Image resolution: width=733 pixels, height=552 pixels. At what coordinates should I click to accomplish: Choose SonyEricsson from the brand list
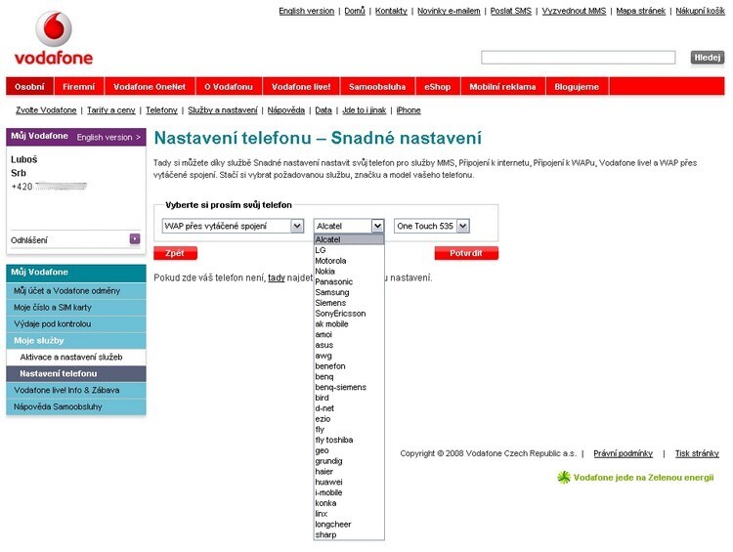coord(349,314)
